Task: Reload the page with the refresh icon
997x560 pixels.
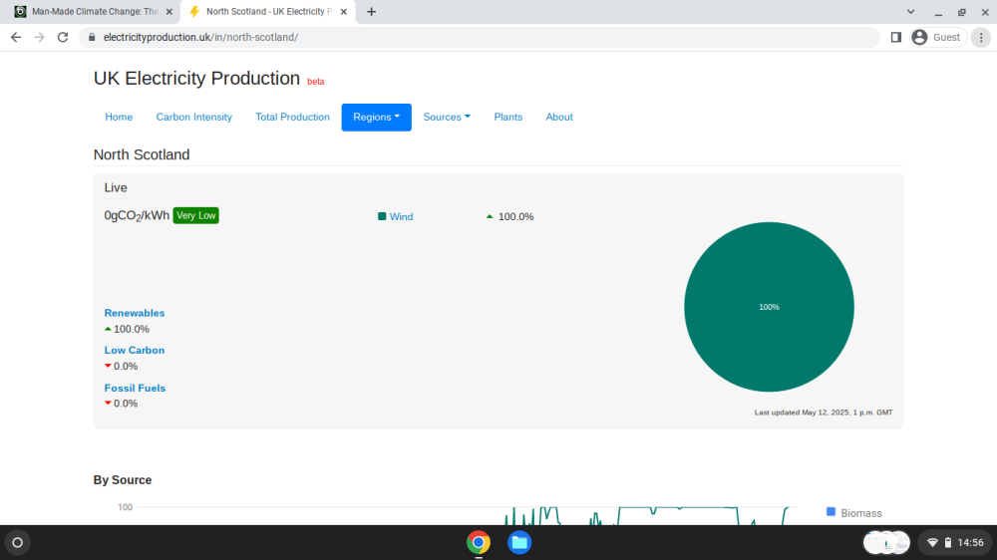Action: tap(62, 38)
